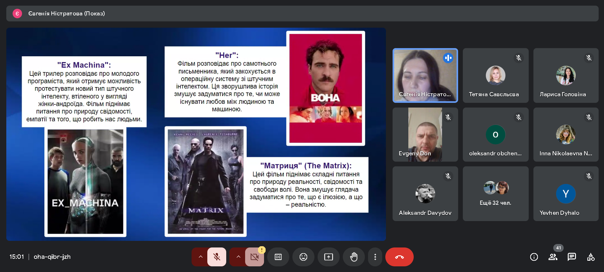Select Лариса Головіна's participant tile
The image size is (604, 272).
point(566,75)
